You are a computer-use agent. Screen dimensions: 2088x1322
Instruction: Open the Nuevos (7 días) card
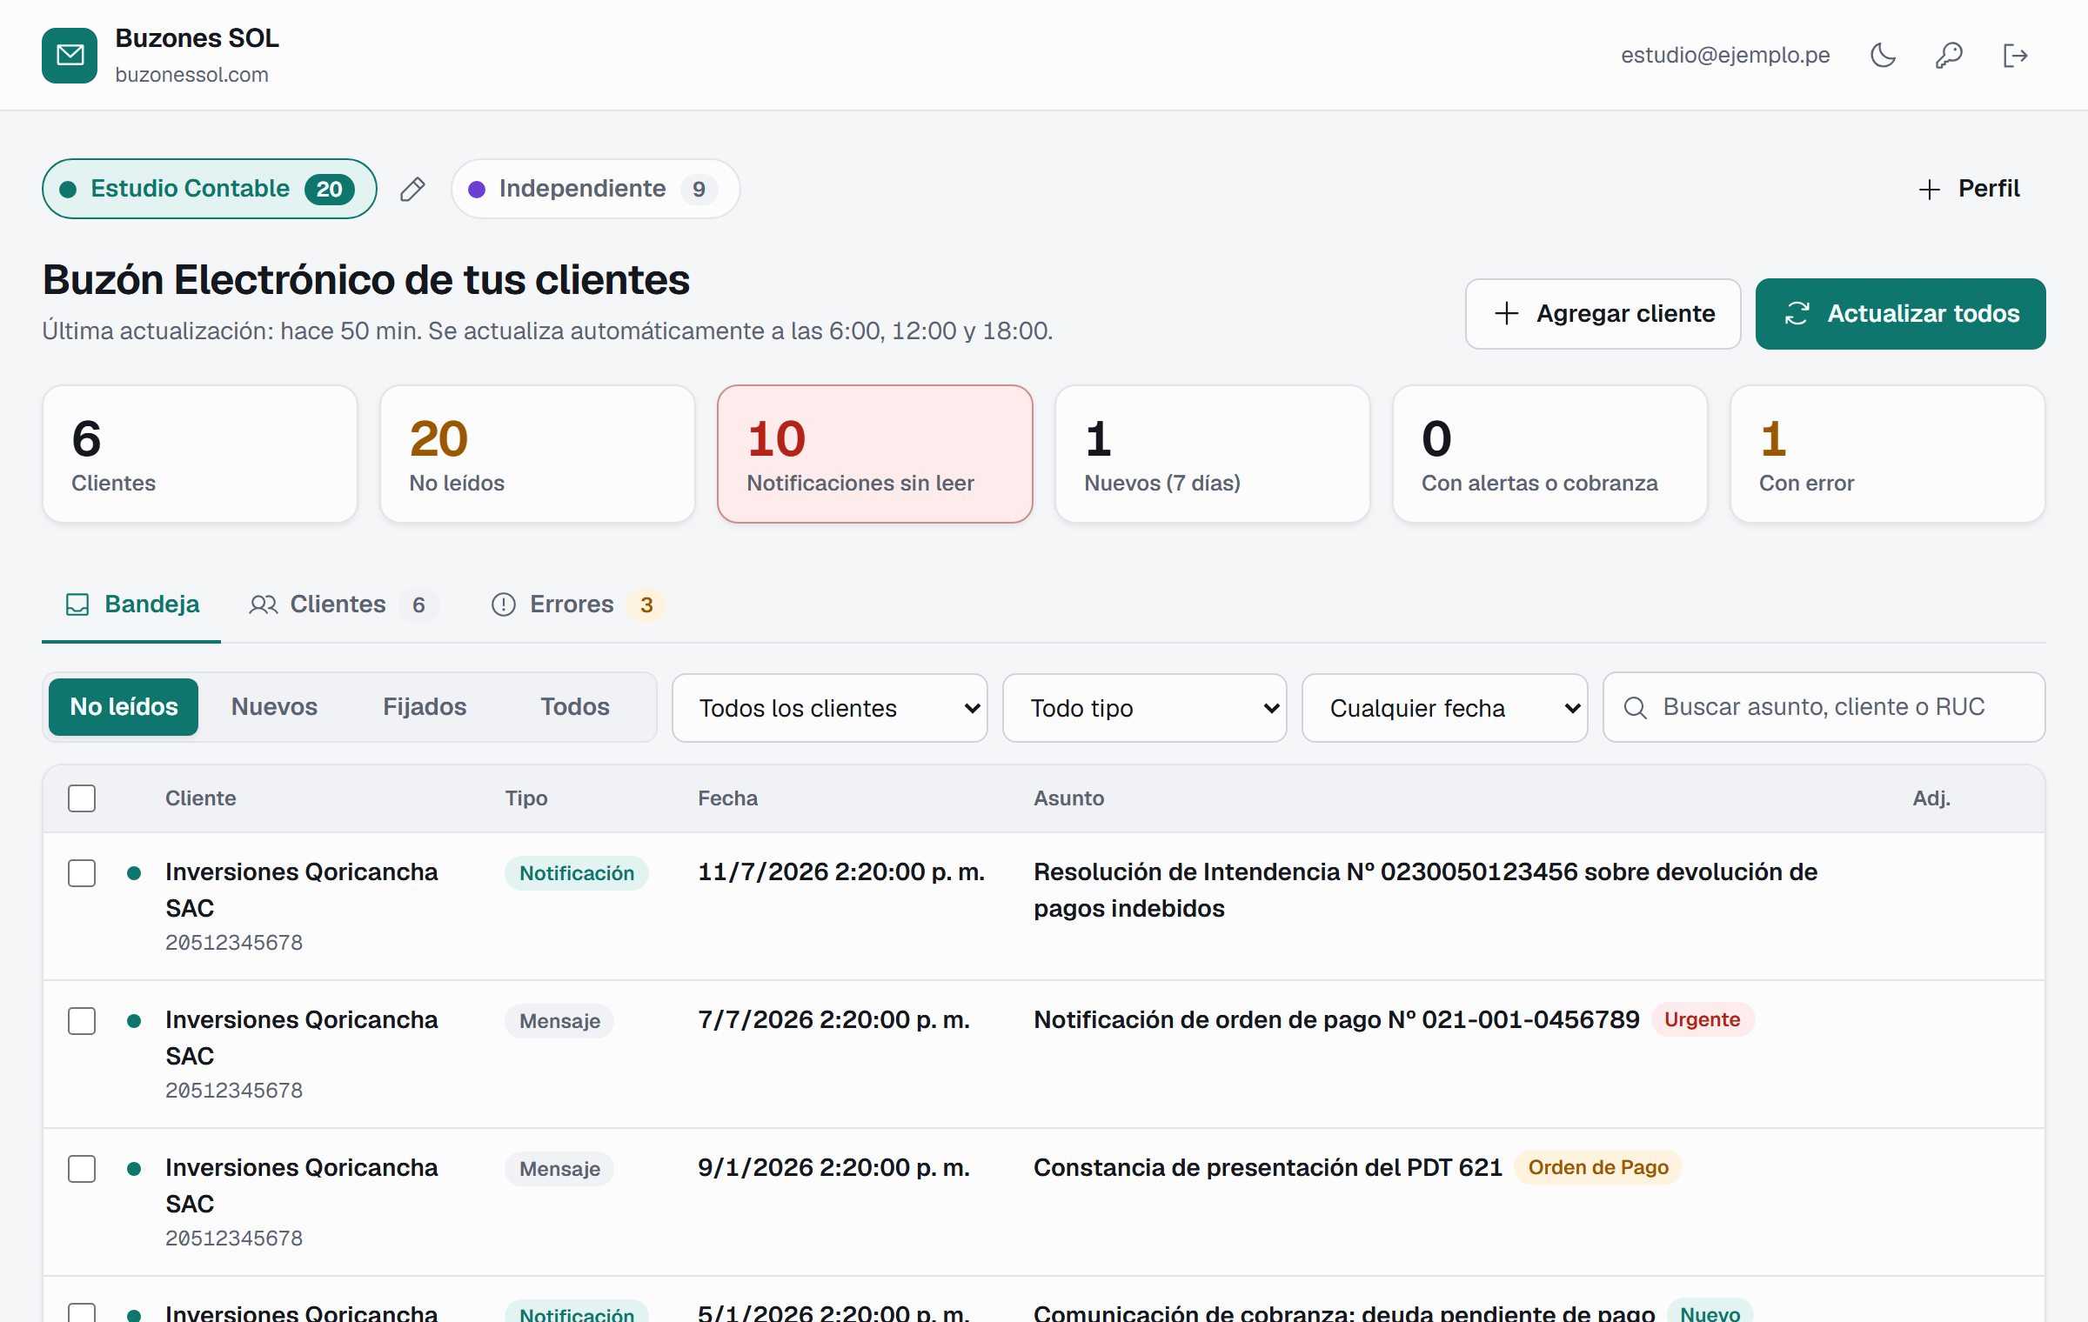(x=1213, y=454)
